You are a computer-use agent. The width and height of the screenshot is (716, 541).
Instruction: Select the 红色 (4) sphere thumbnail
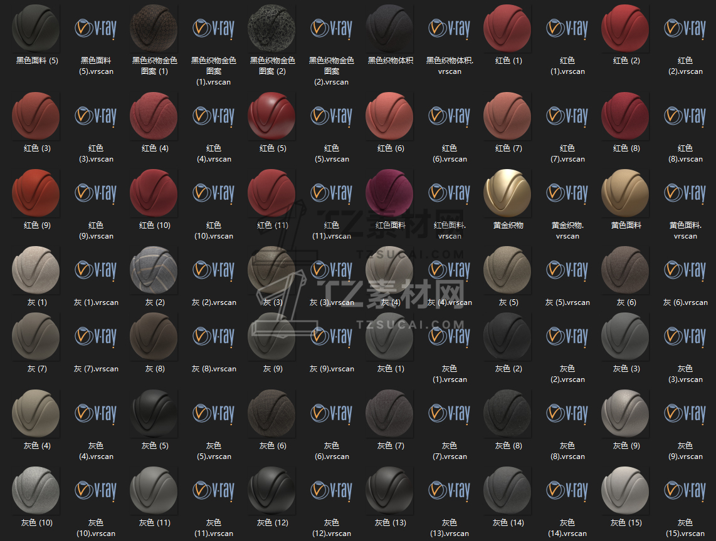point(154,116)
